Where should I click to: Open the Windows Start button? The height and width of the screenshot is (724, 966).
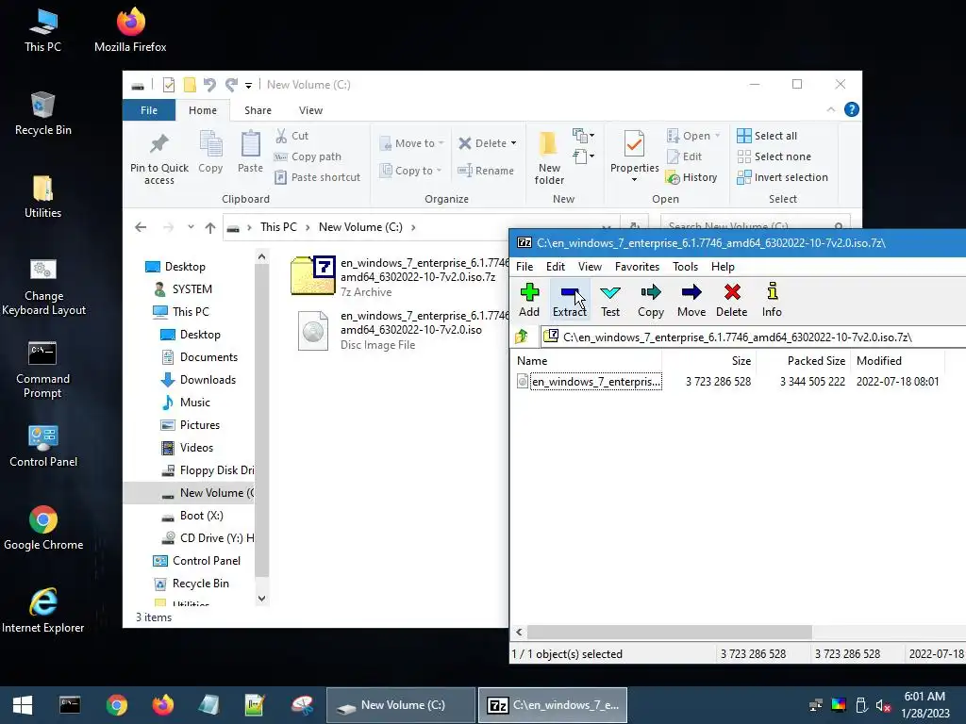click(x=23, y=705)
